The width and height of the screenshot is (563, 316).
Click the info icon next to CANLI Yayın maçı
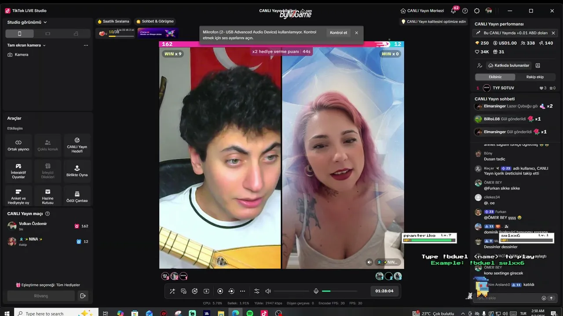click(48, 214)
